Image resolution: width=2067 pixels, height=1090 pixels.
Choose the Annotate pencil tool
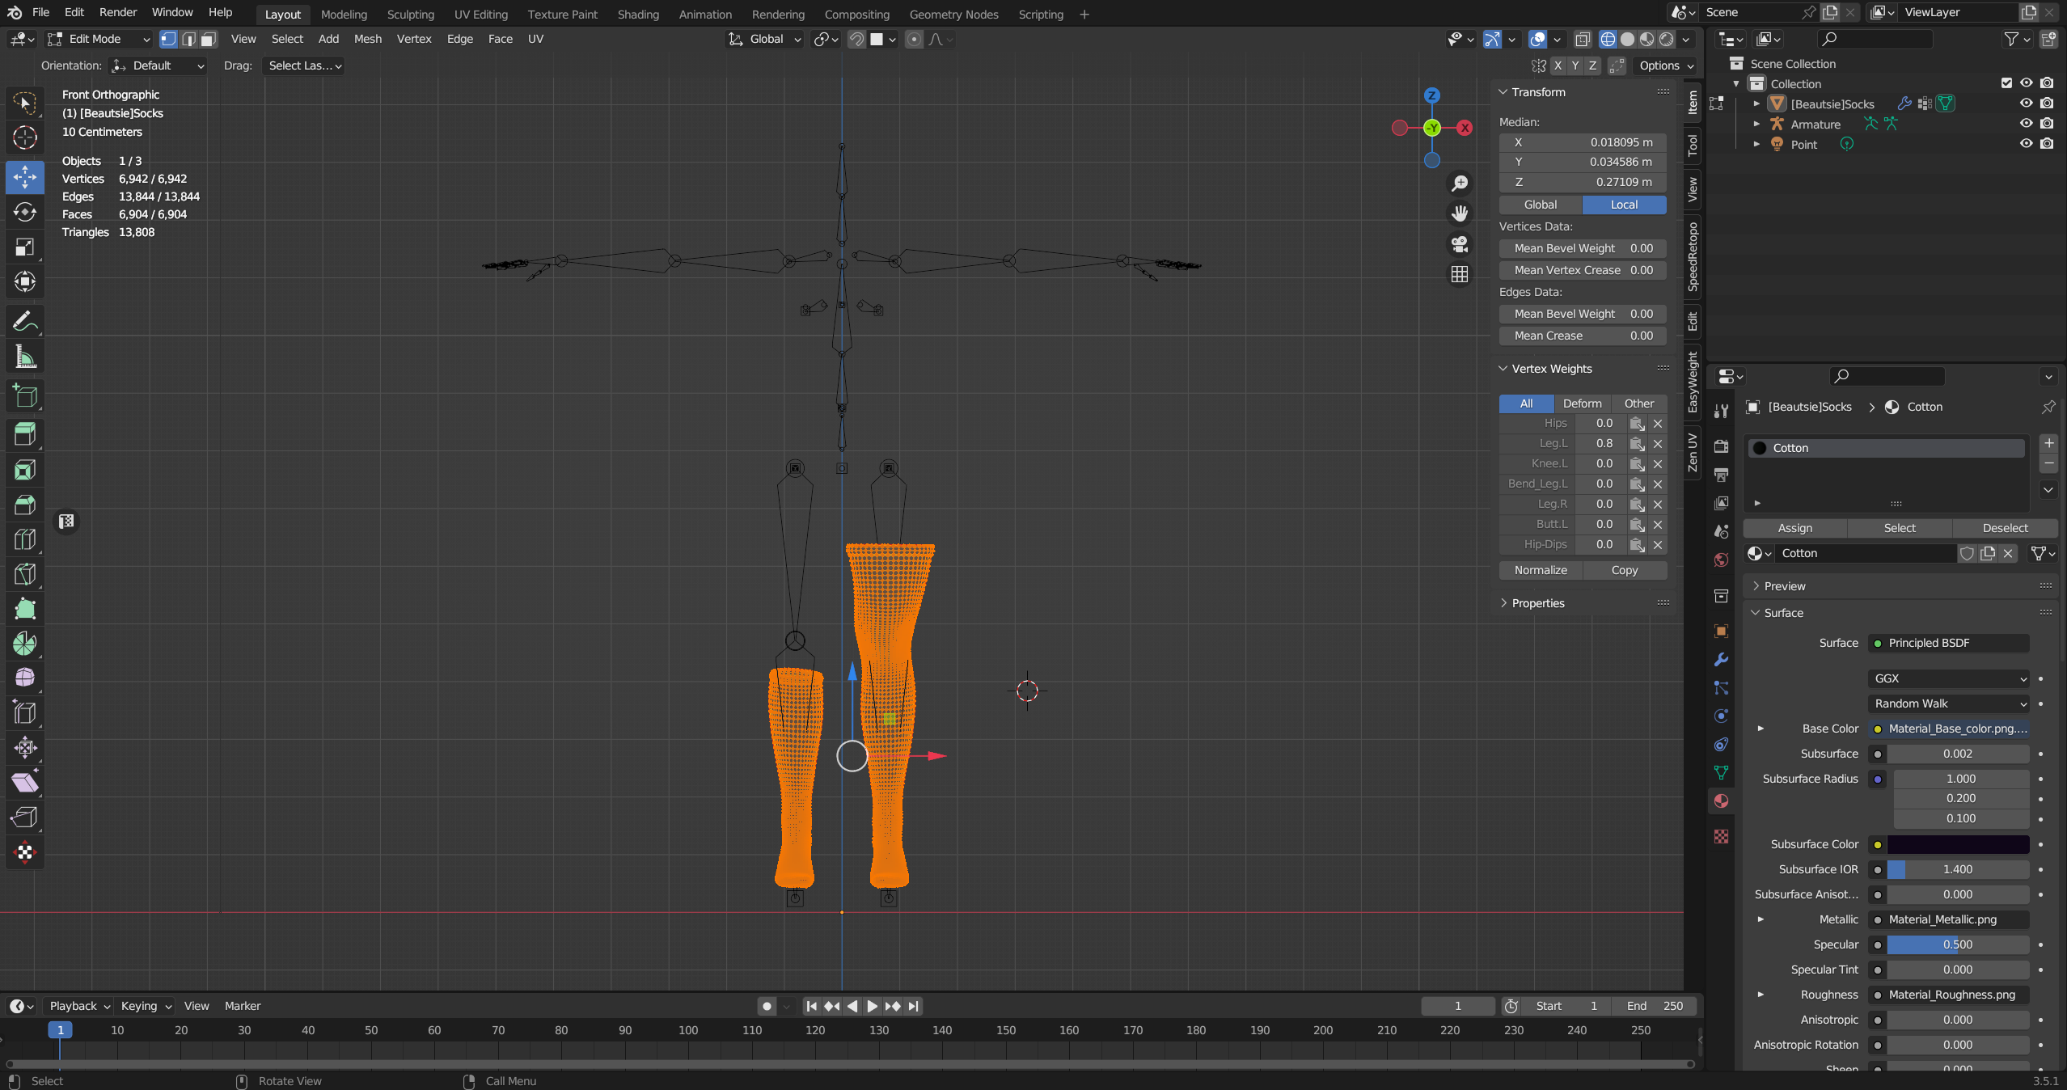(25, 322)
